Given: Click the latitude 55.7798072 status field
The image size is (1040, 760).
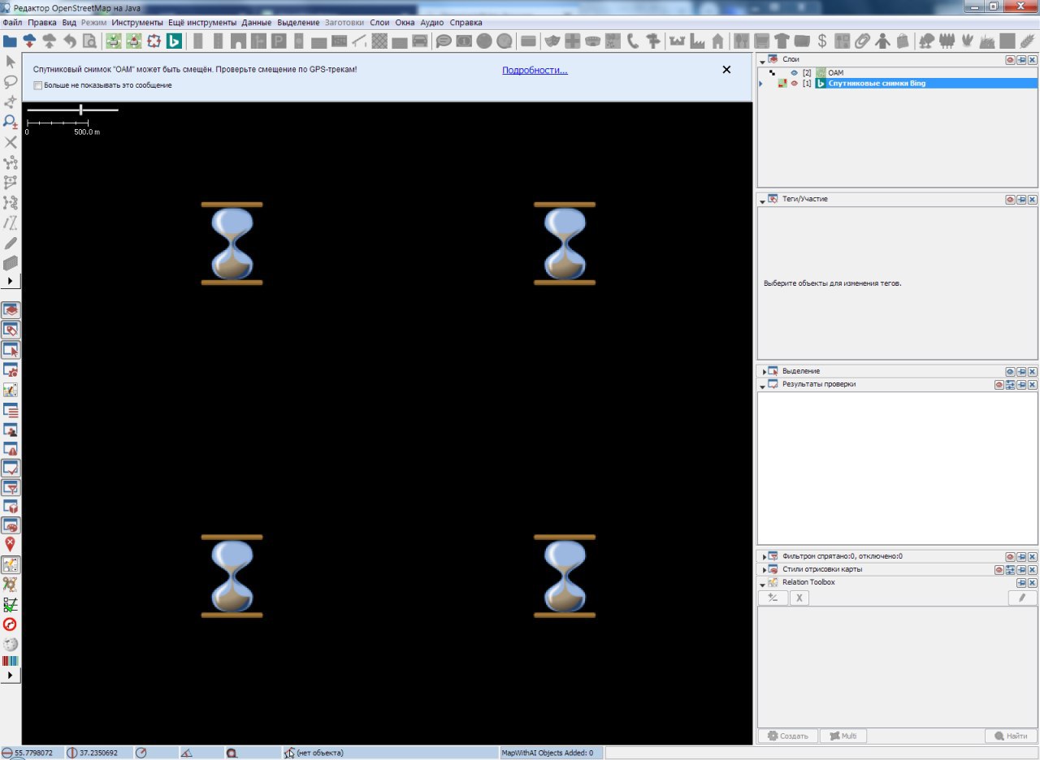Looking at the screenshot, I should [32, 754].
